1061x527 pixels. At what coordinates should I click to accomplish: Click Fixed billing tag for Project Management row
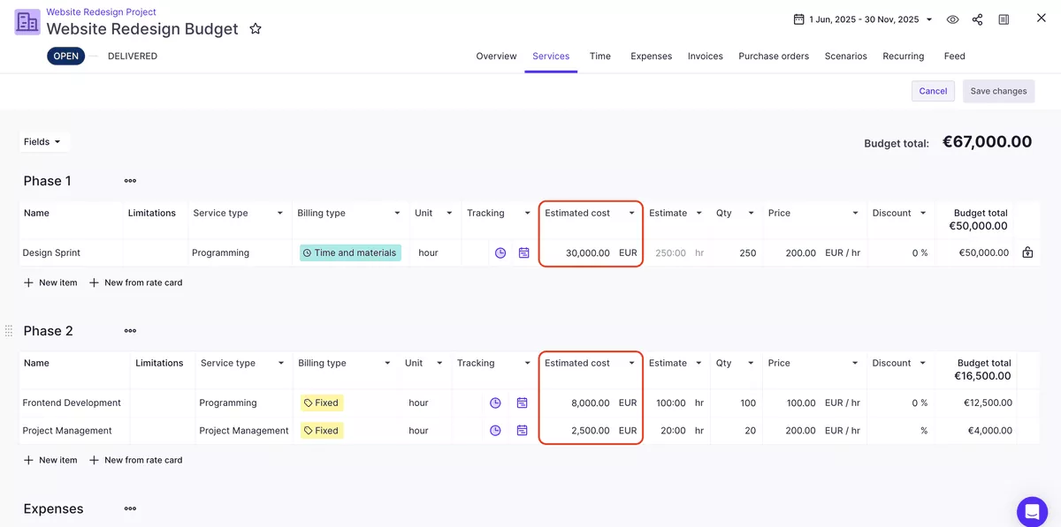pos(322,432)
